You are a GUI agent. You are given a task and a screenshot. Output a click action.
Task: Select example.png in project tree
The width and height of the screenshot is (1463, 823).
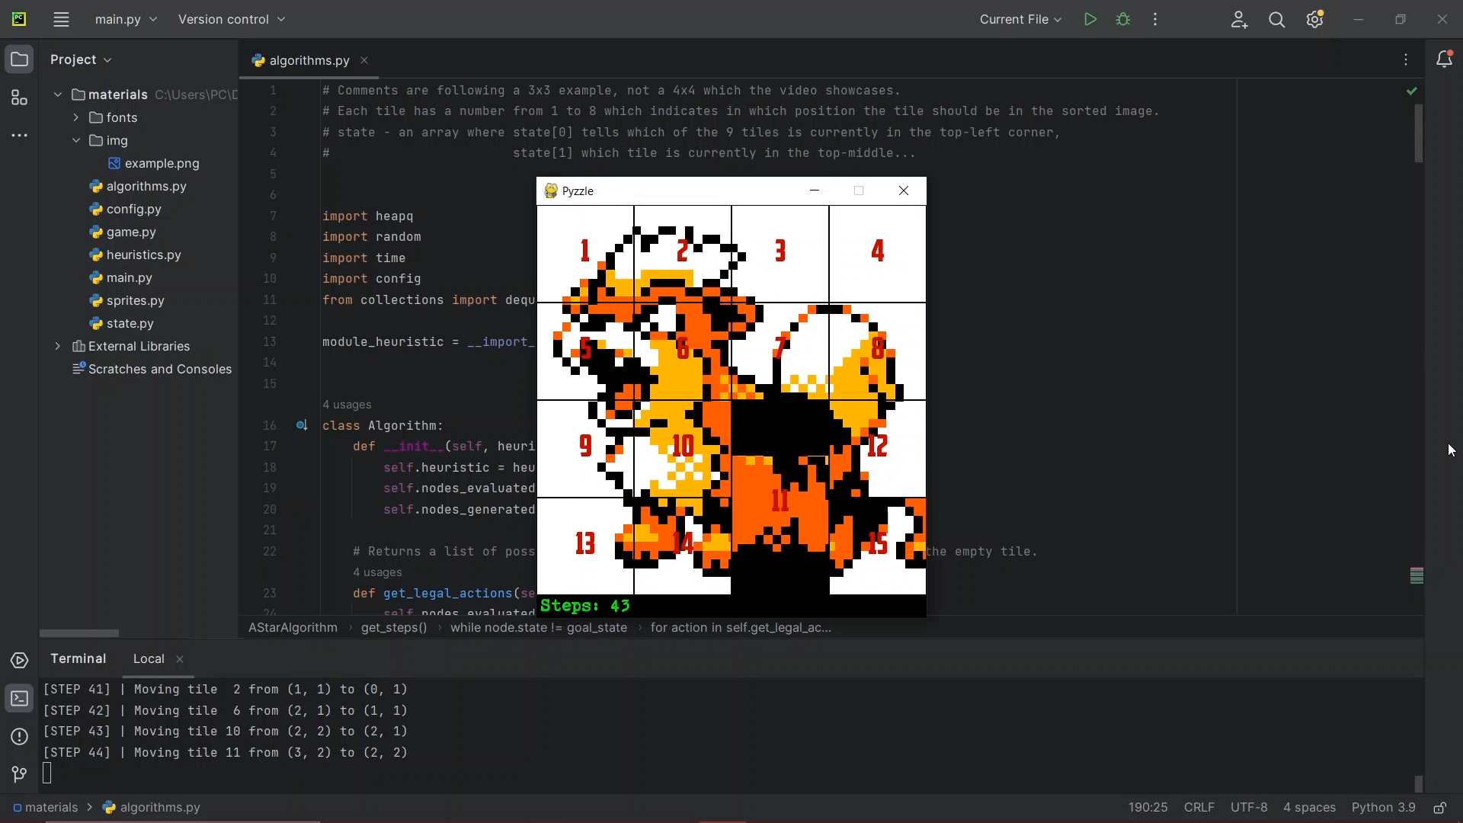pyautogui.click(x=154, y=164)
